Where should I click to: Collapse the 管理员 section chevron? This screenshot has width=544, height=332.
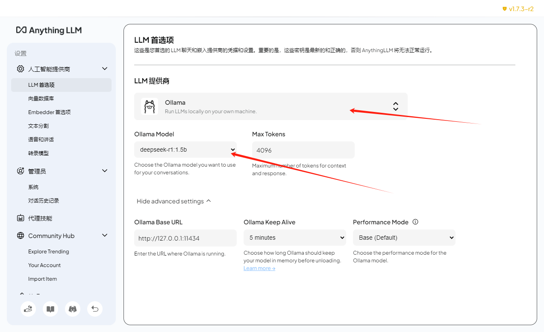[105, 171]
